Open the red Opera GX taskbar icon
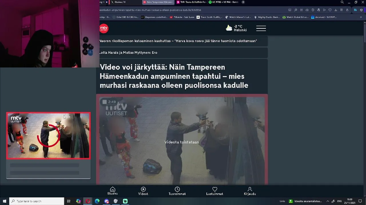This screenshot has width=366, height=205. tap(88, 201)
